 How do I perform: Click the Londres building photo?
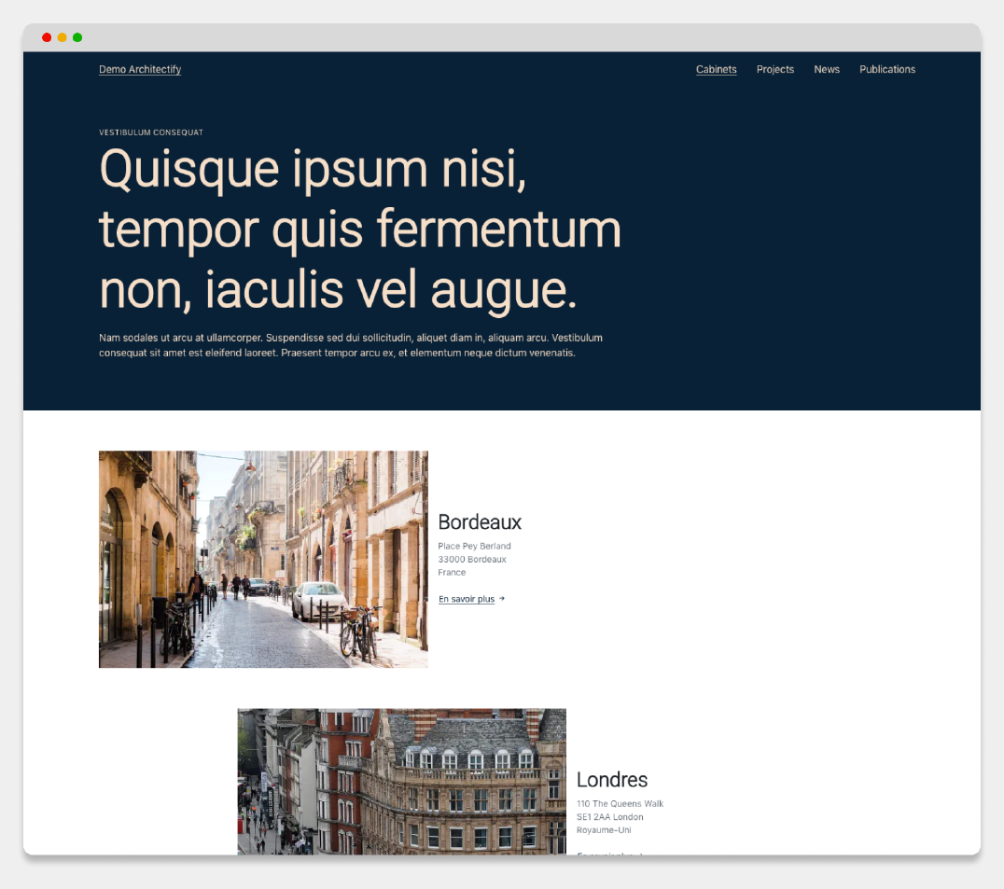tap(401, 781)
